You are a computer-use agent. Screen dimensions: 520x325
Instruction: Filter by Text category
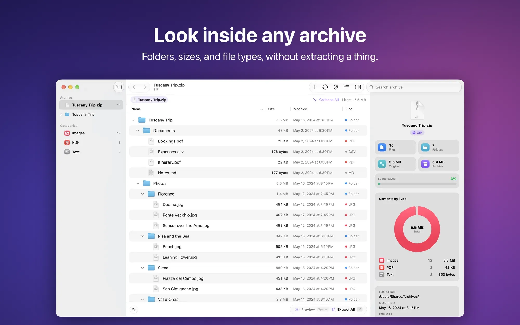pos(91,152)
